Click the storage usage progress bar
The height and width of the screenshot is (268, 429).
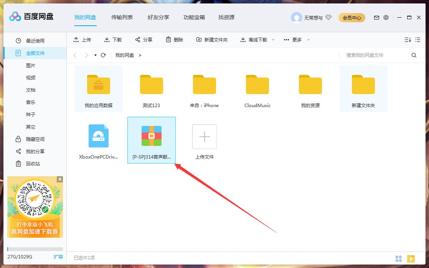35,249
